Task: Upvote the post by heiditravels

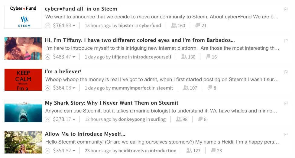Action: pyautogui.click(x=47, y=150)
